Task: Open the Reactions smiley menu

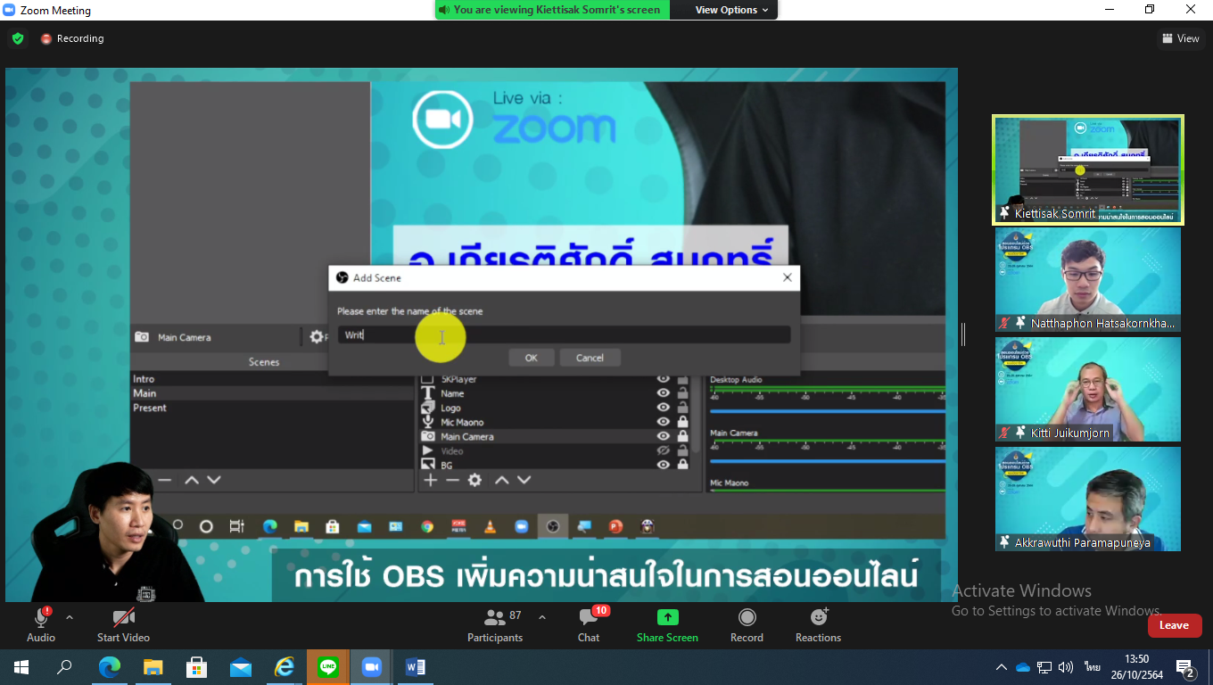Action: click(x=819, y=617)
